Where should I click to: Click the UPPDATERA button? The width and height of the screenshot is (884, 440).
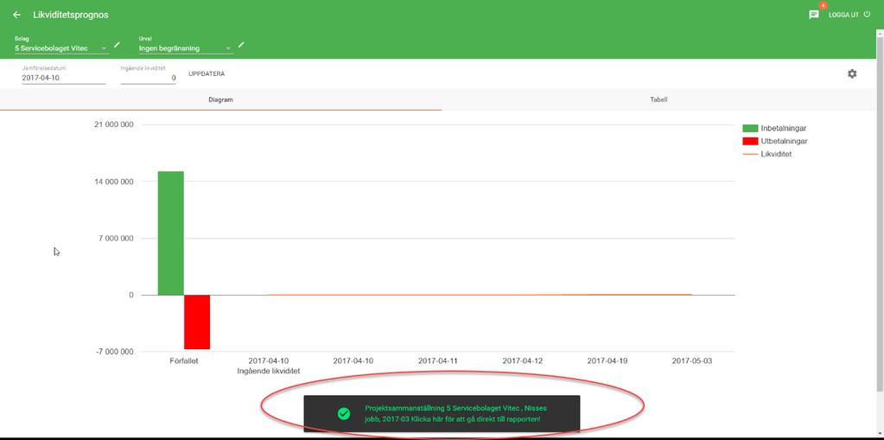[207, 73]
